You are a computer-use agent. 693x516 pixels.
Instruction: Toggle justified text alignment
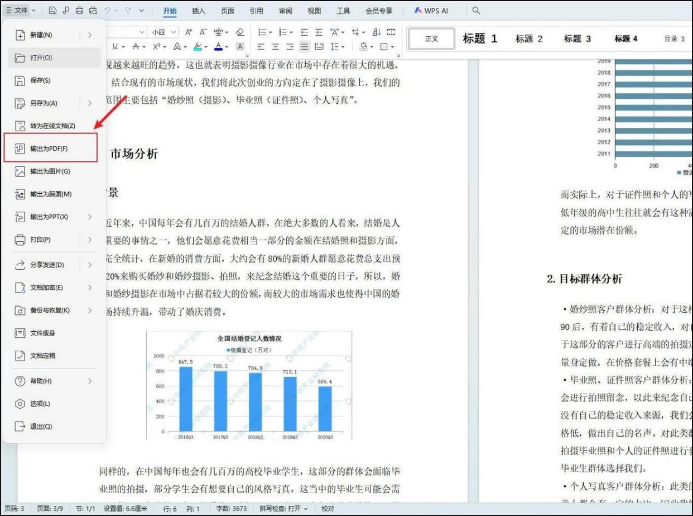click(304, 47)
